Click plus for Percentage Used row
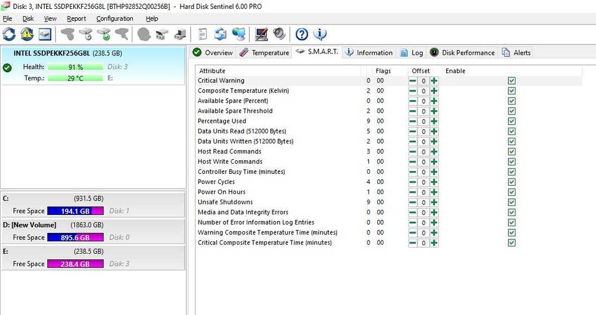 (x=434, y=121)
